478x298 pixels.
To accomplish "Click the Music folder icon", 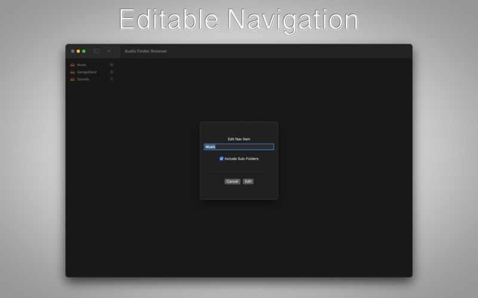I will (x=72, y=65).
